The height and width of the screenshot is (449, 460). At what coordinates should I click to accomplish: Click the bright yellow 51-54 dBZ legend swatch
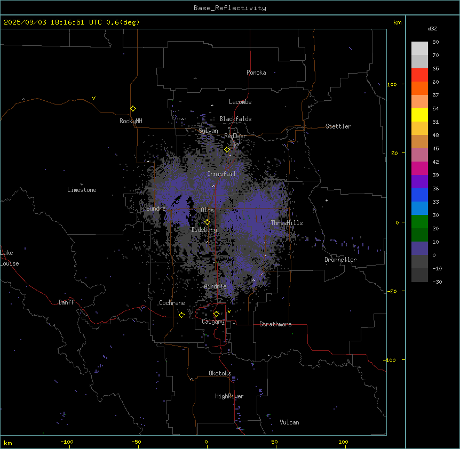[419, 115]
